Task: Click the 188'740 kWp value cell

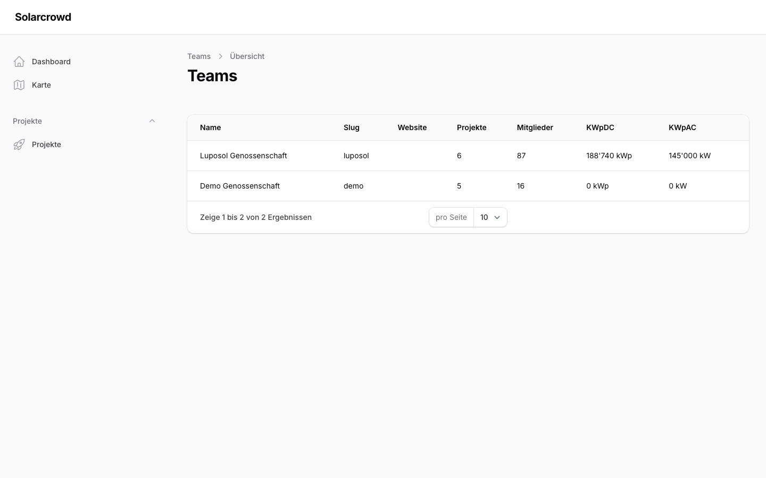Action: [x=609, y=156]
